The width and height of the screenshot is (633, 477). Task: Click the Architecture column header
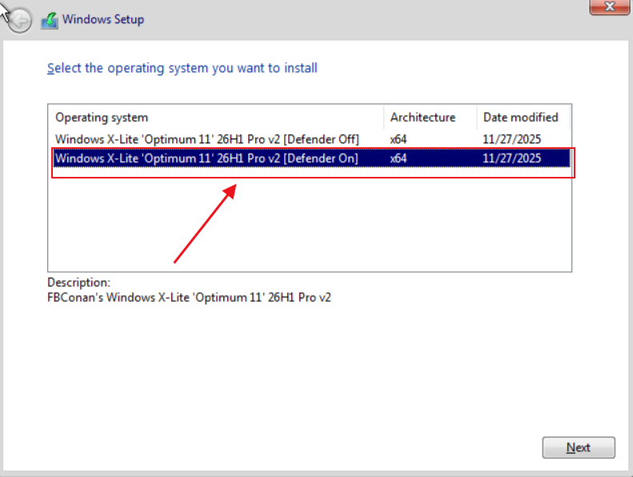click(431, 118)
